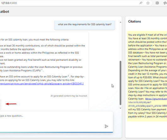
Task: Open the blurred link in the Citations panel
Action: click(156, 99)
